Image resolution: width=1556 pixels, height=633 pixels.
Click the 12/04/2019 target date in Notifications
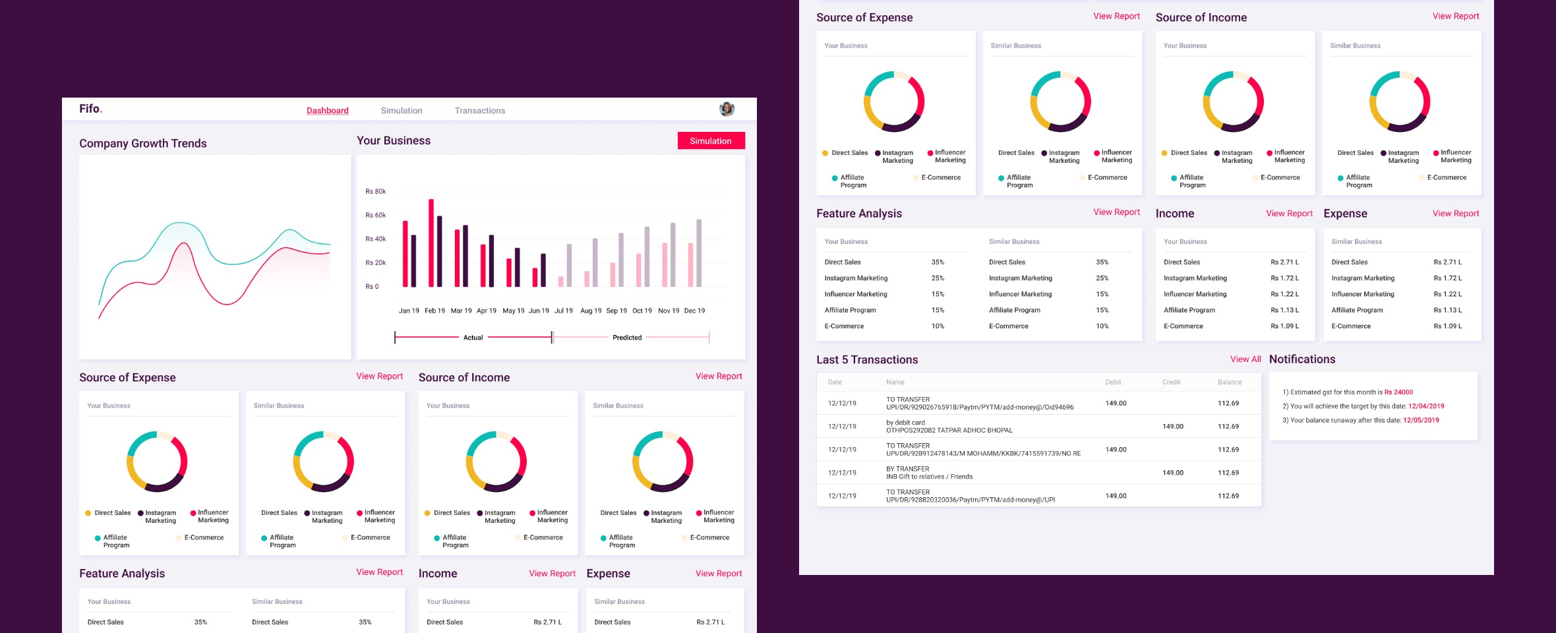1425,406
